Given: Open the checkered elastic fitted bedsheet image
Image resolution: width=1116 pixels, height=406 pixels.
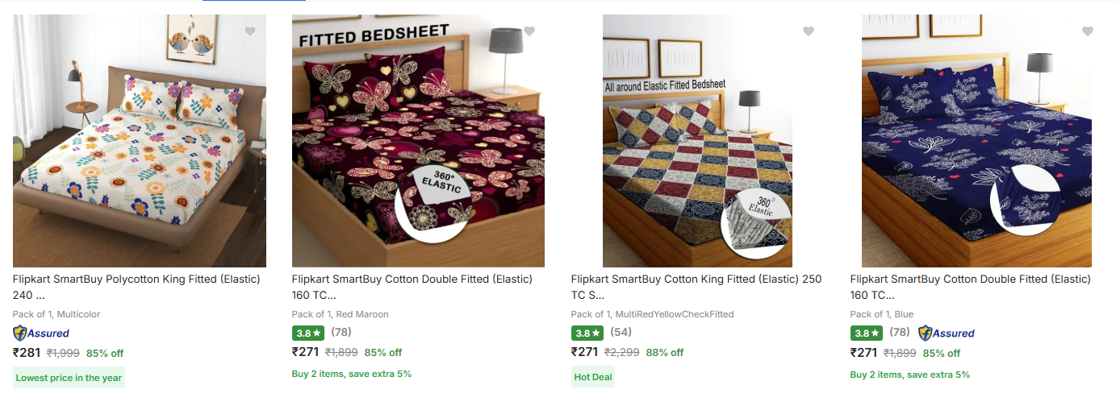Looking at the screenshot, I should pos(697,141).
